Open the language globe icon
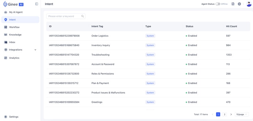 240,4
